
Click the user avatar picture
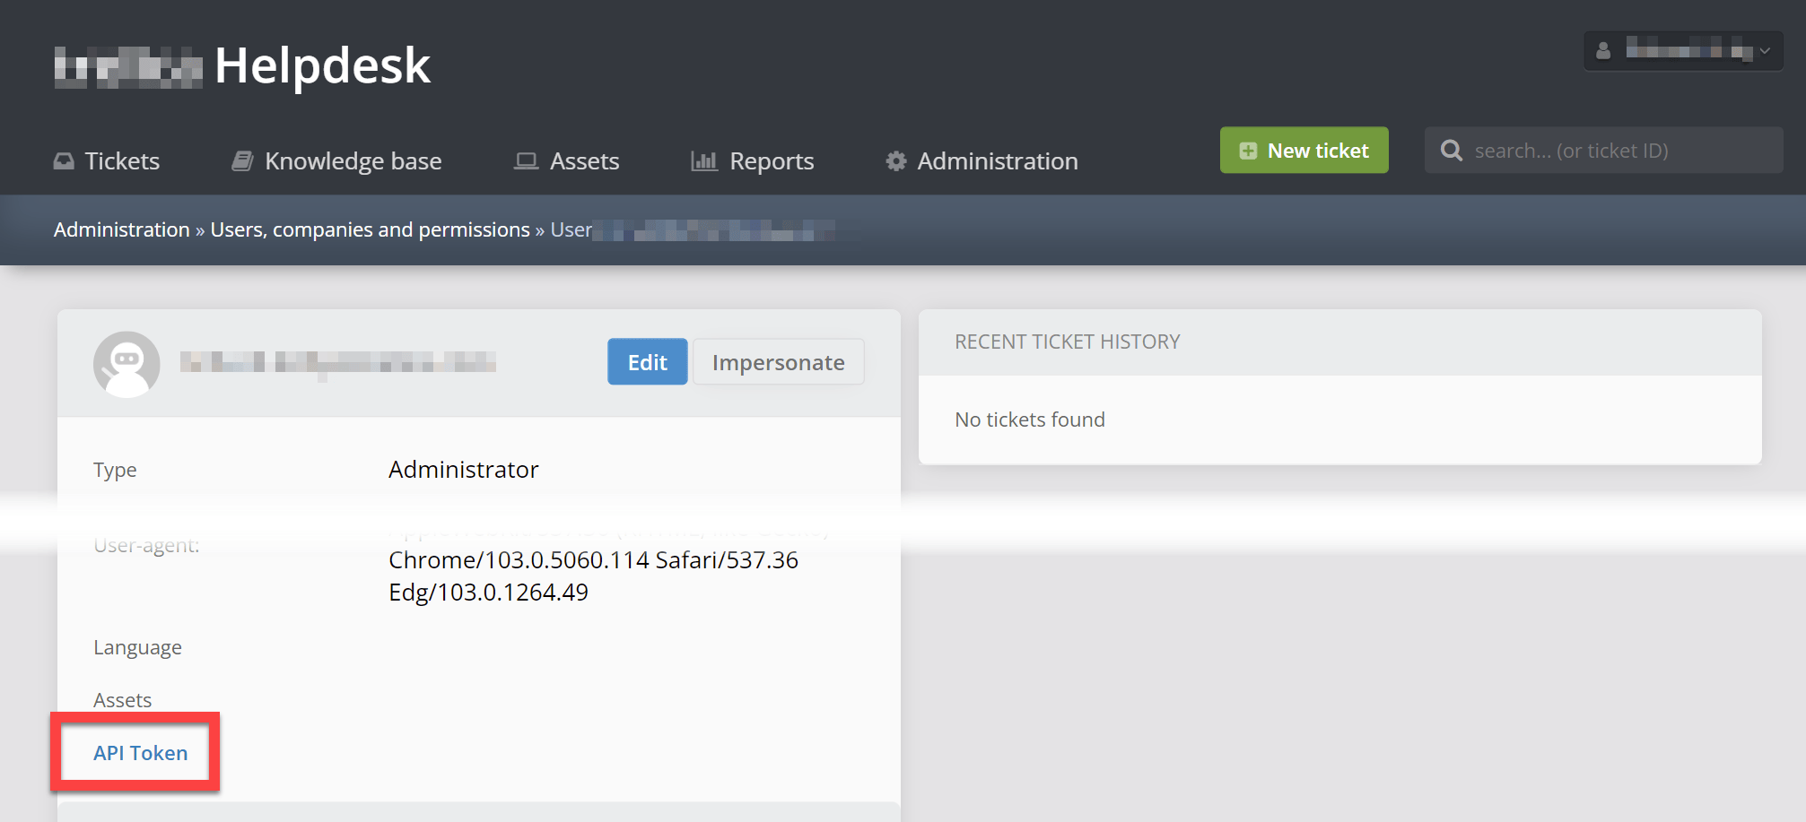127,364
